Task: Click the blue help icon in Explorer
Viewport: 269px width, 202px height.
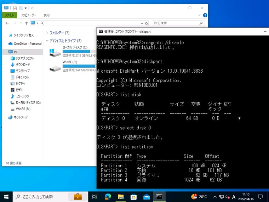Action: 205,15
